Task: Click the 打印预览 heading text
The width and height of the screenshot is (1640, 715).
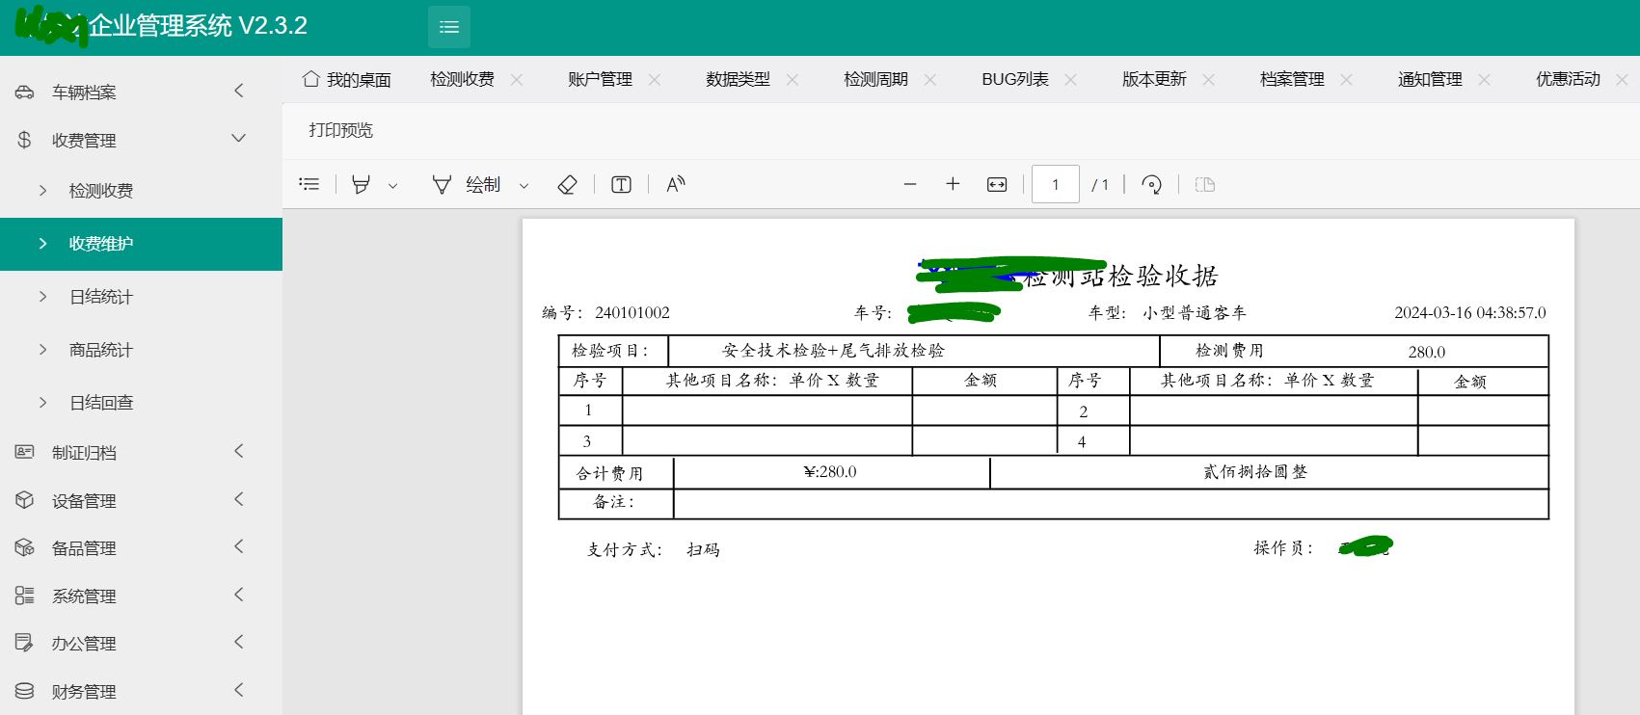Action: [x=340, y=130]
